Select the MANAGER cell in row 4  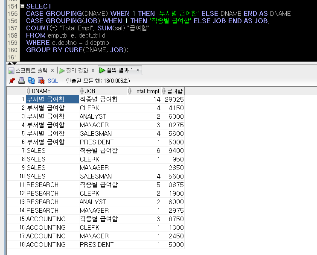[x=103, y=125]
